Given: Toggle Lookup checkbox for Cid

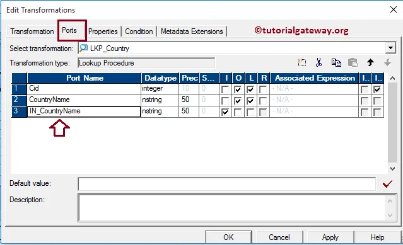Looking at the screenshot, I should tap(250, 89).
